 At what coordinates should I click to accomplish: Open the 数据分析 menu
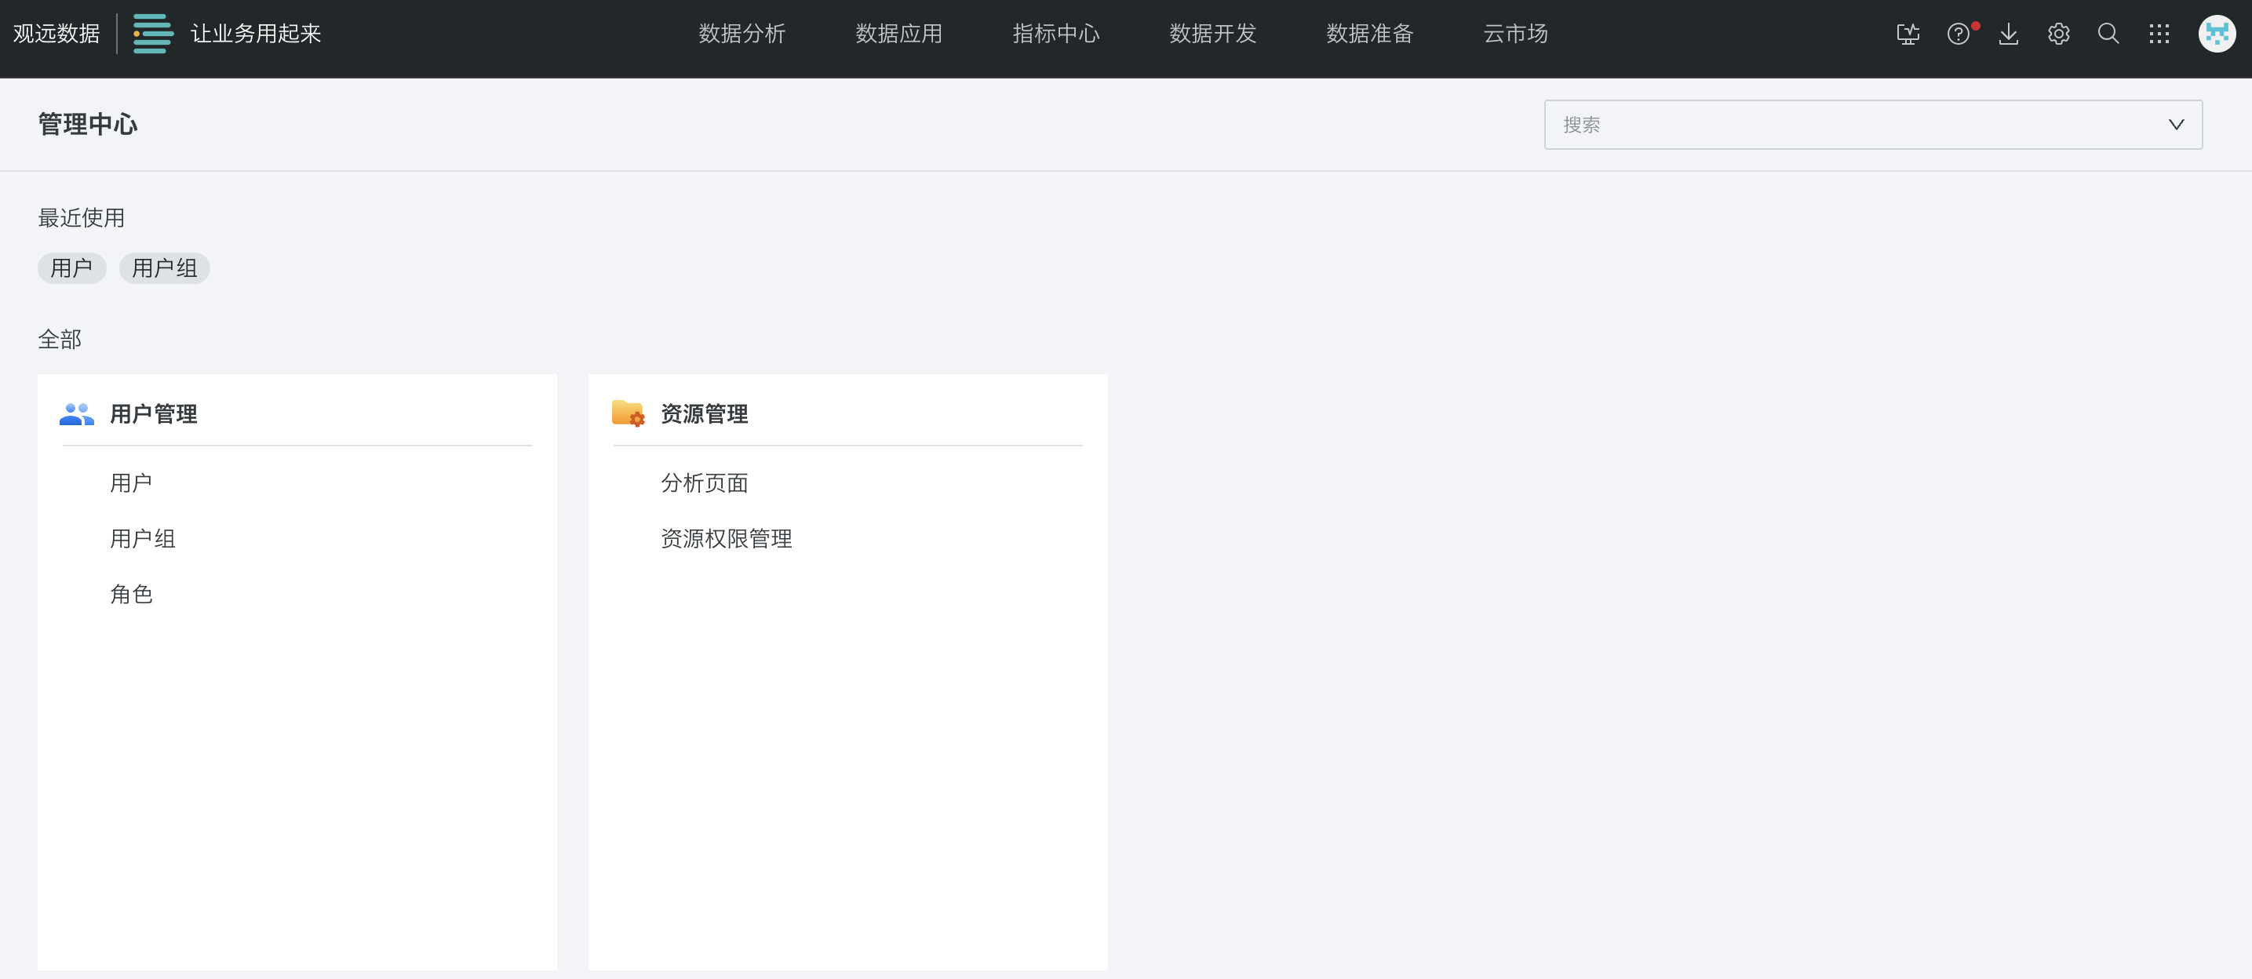[742, 34]
